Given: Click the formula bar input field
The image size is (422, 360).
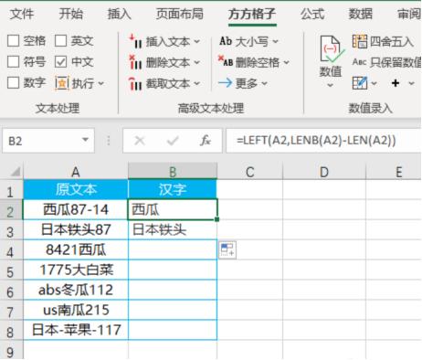Looking at the screenshot, I should click(x=323, y=141).
